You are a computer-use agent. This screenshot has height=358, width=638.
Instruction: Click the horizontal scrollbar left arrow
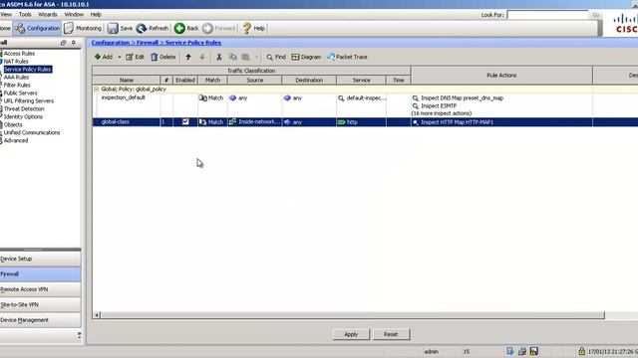tap(97, 315)
